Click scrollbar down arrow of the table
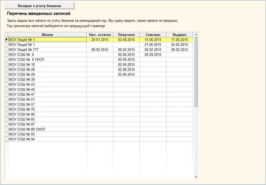Screen dimensions: 266x185 (196, 177)
